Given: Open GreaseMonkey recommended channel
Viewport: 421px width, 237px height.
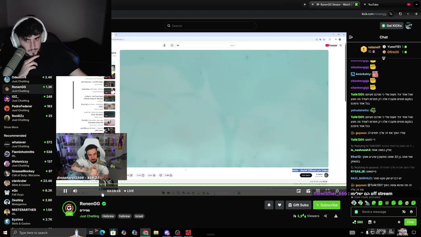Looking at the screenshot, I should [28, 173].
